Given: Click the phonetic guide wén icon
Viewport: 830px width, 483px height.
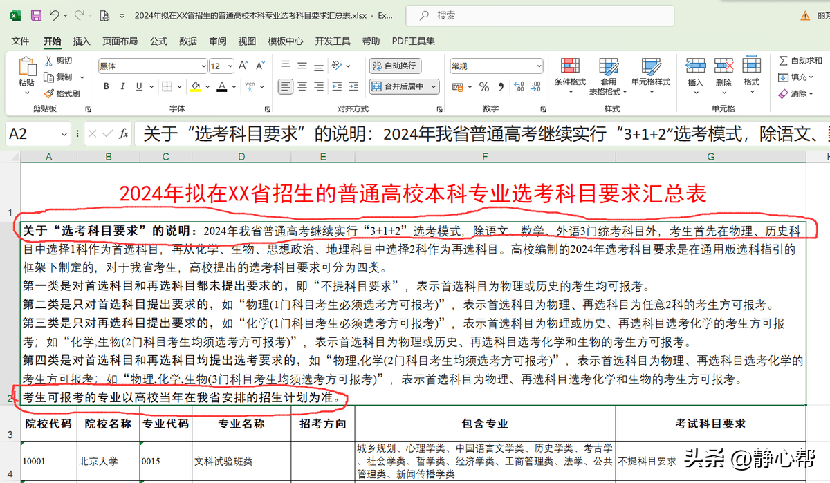Looking at the screenshot, I should point(250,86).
